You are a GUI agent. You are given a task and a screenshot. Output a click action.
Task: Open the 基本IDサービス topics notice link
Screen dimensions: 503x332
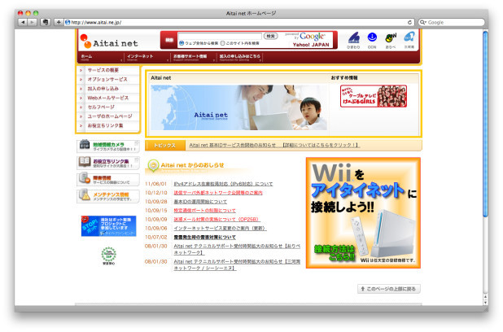coord(274,146)
